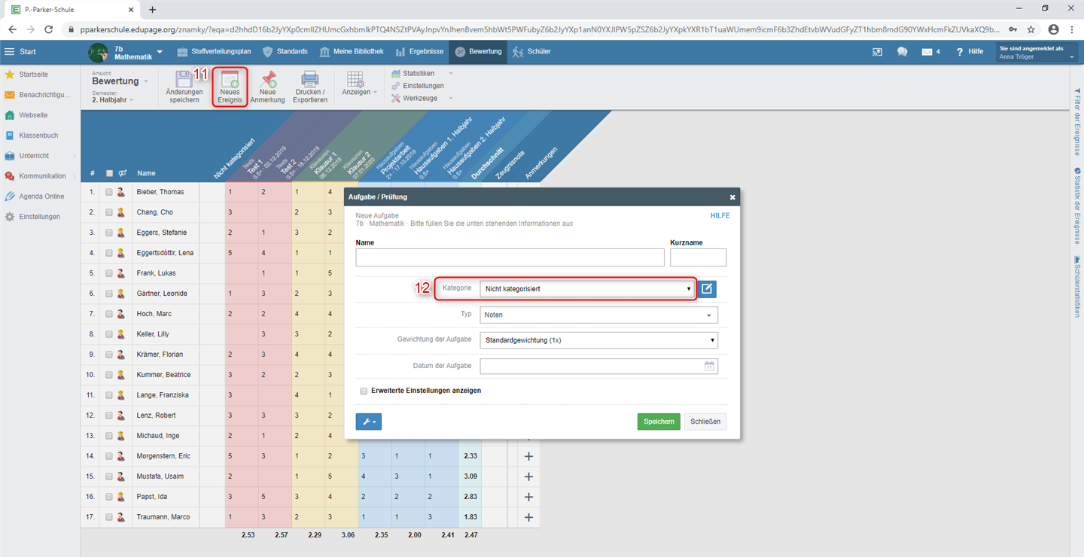The width and height of the screenshot is (1084, 557).
Task: Open Klassenbuch in the sidebar
Action: click(x=38, y=135)
